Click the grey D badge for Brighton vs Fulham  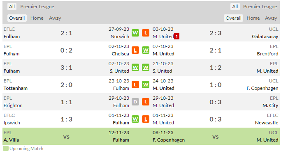pos(135,102)
